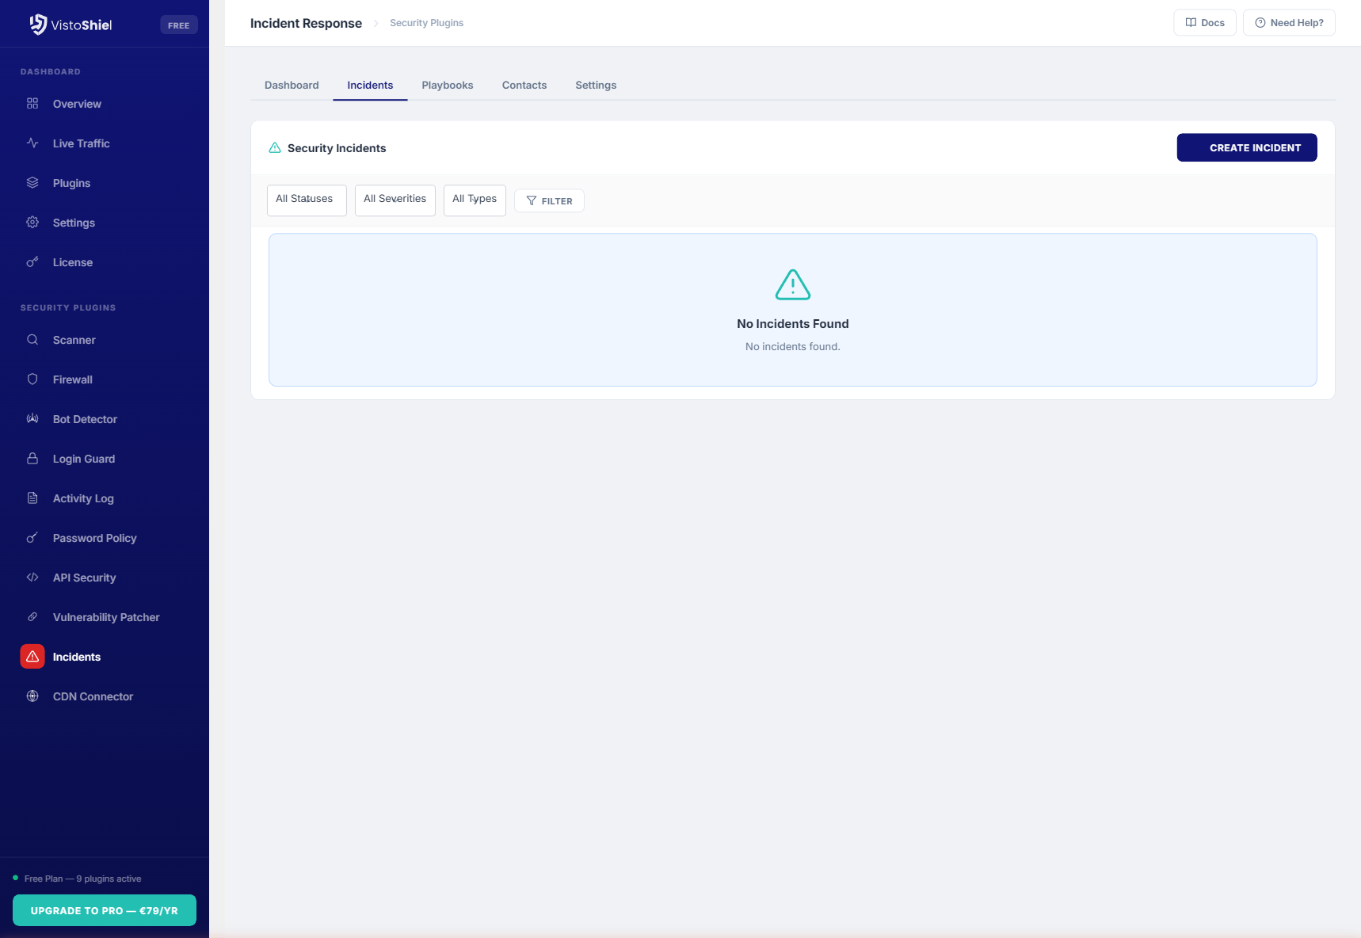Click the CDN Connector globe icon
1361x938 pixels.
[32, 696]
